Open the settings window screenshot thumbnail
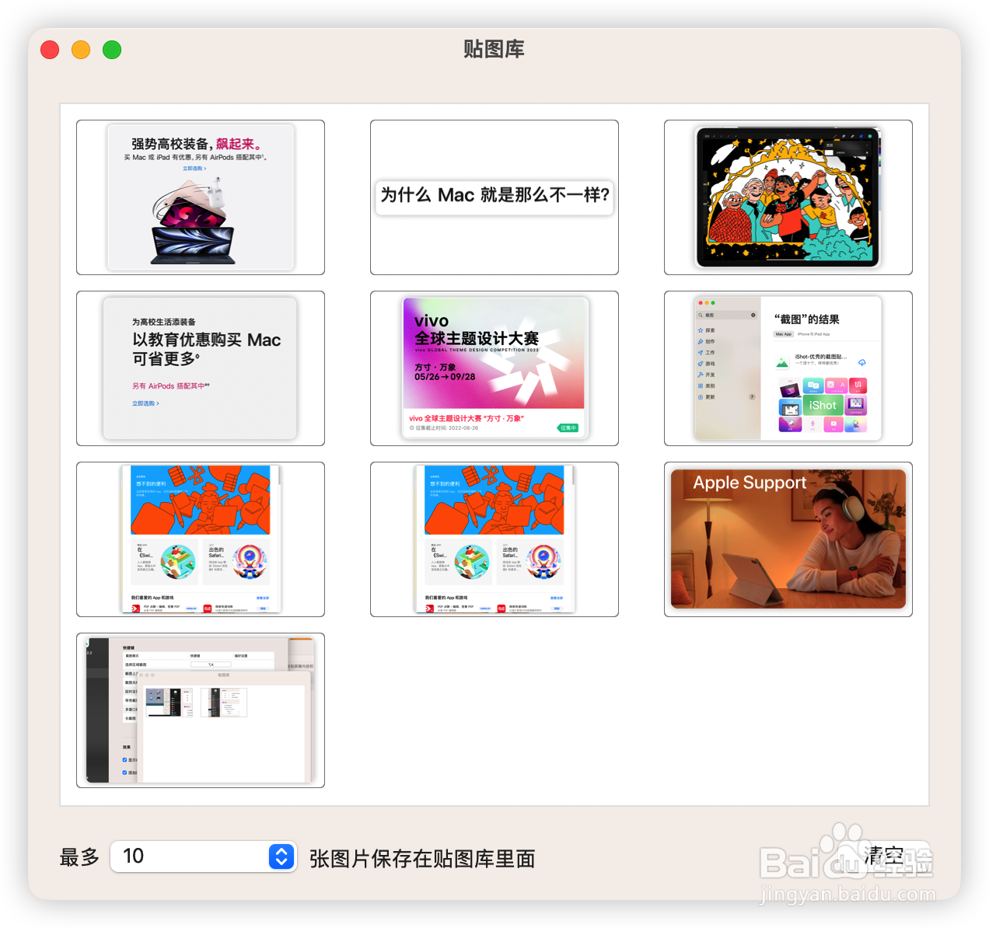The width and height of the screenshot is (989, 928). tap(201, 710)
